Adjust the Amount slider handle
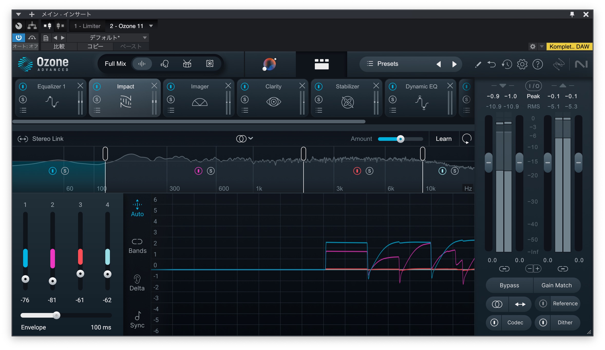This screenshot has height=350, width=605. pos(400,139)
